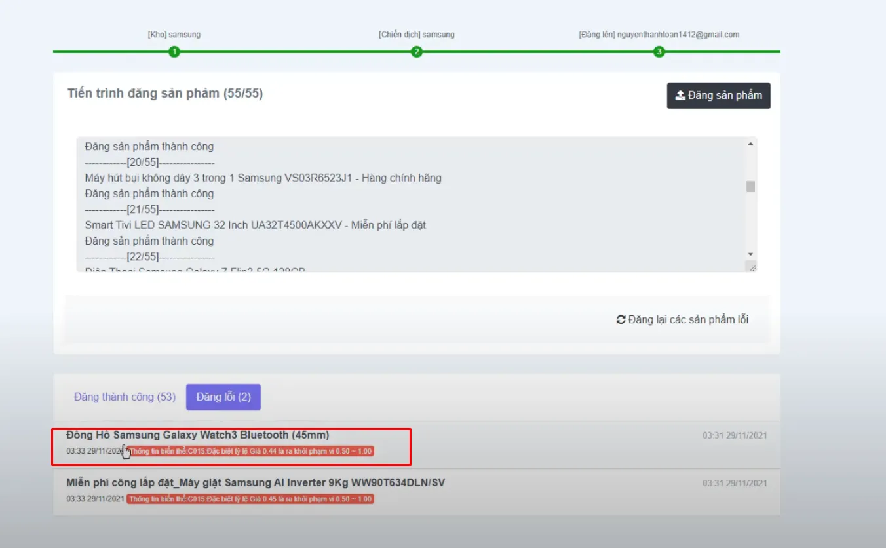
Task: Click the scrollbar thumb in the progress log
Action: click(750, 186)
